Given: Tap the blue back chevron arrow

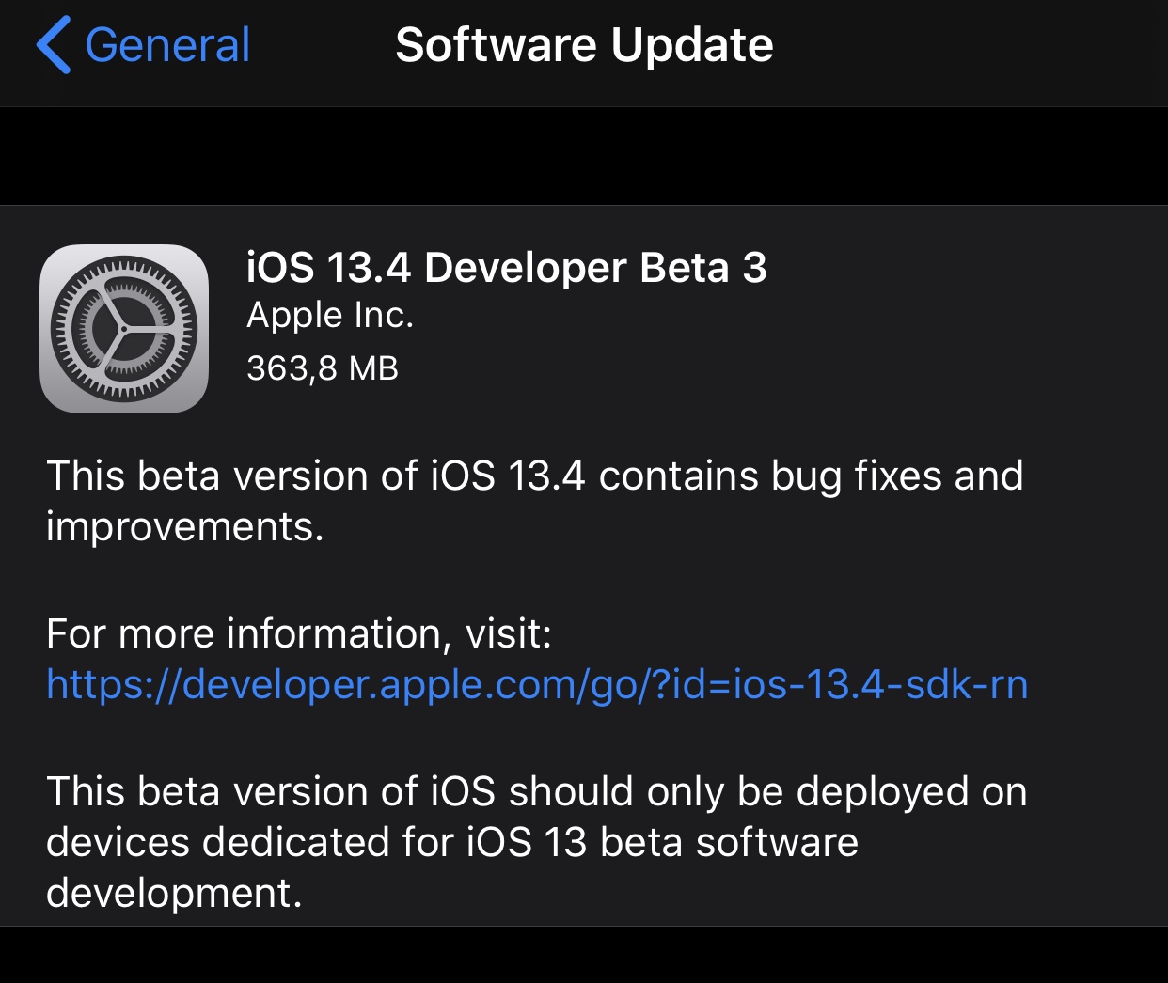Looking at the screenshot, I should [54, 44].
